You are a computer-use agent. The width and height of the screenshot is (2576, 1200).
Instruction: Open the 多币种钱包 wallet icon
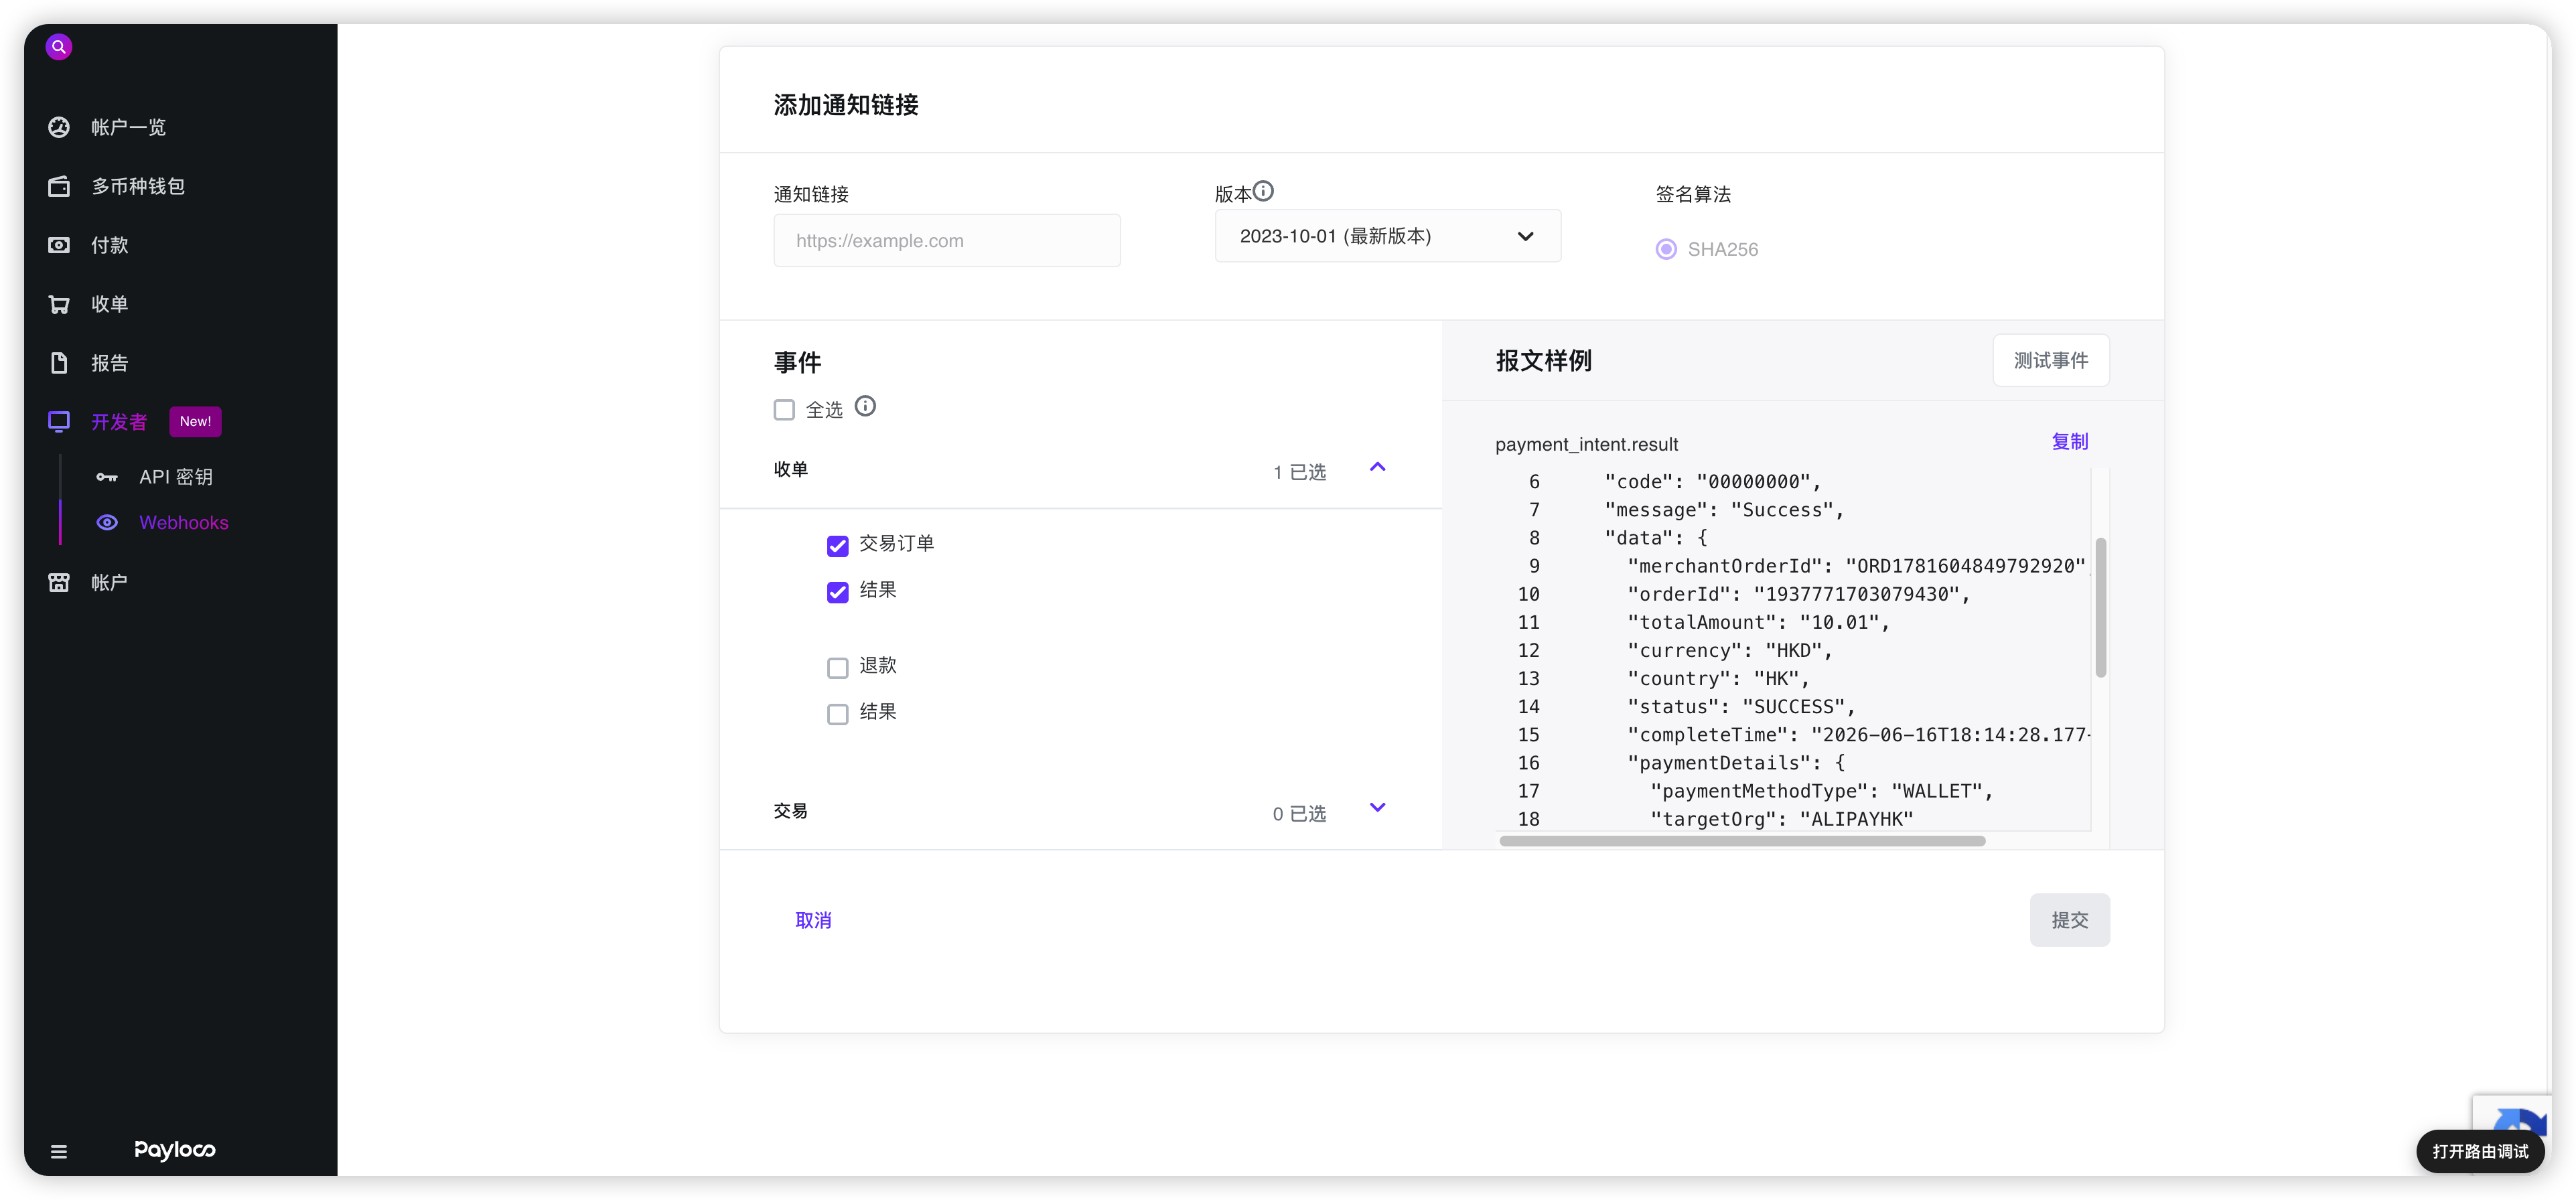coord(59,186)
